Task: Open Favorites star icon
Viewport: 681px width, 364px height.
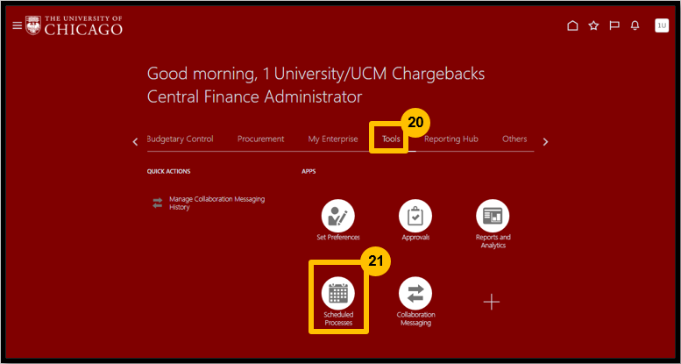Action: 593,26
